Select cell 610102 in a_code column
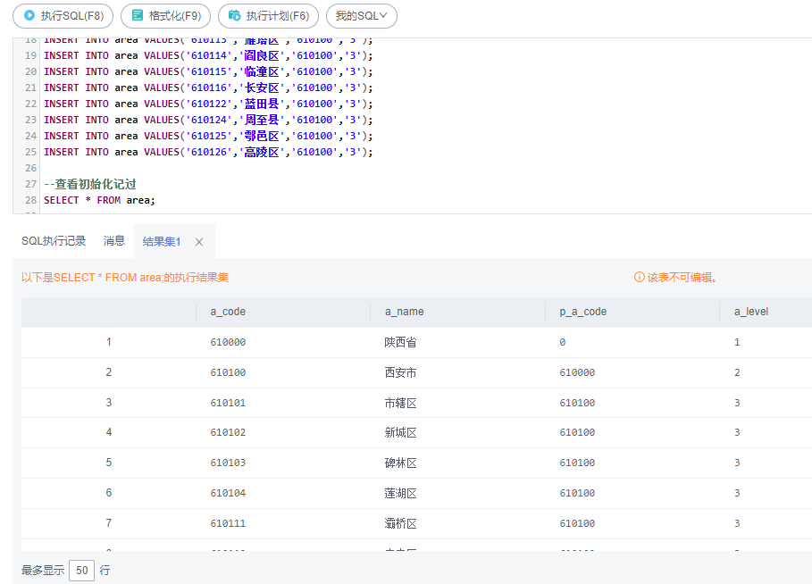This screenshot has height=584, width=812. [228, 432]
